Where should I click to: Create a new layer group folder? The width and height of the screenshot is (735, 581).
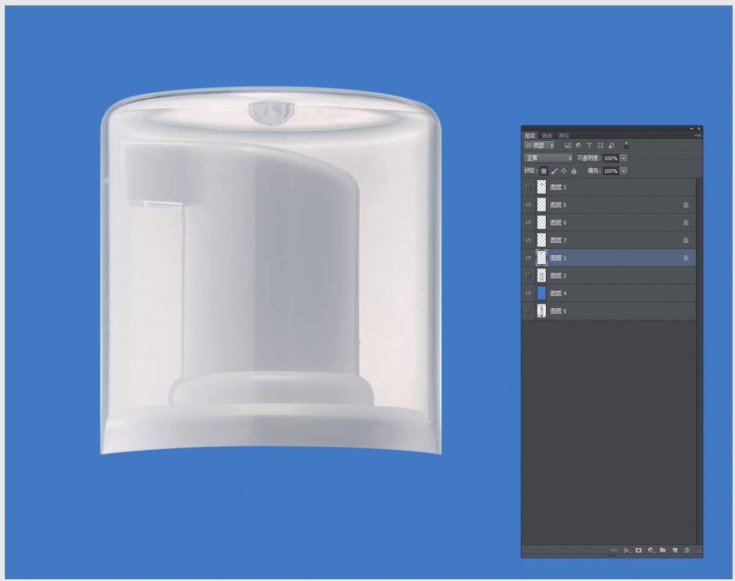coord(663,550)
